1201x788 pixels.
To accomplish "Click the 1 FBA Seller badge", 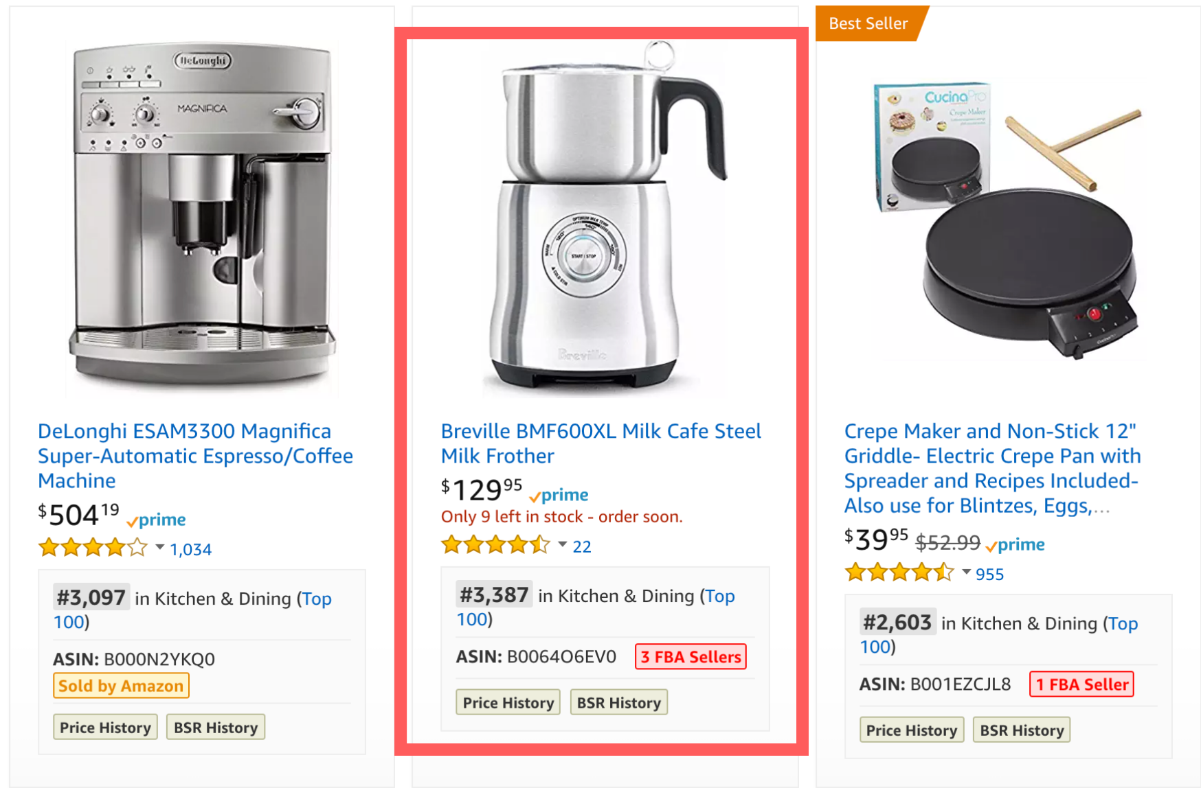I will 1081,684.
